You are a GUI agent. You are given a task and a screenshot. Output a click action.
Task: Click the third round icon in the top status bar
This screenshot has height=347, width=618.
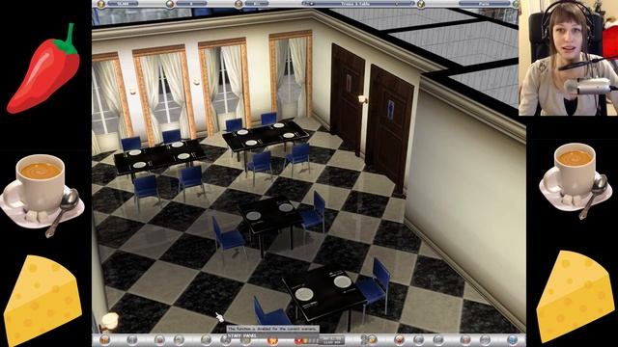(239, 4)
